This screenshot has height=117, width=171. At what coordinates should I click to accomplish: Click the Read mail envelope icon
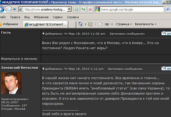coord(101,24)
